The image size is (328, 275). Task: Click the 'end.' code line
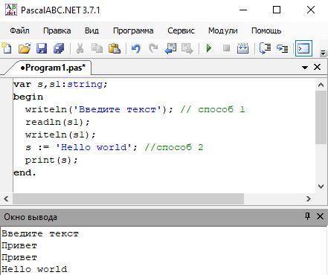25,172
